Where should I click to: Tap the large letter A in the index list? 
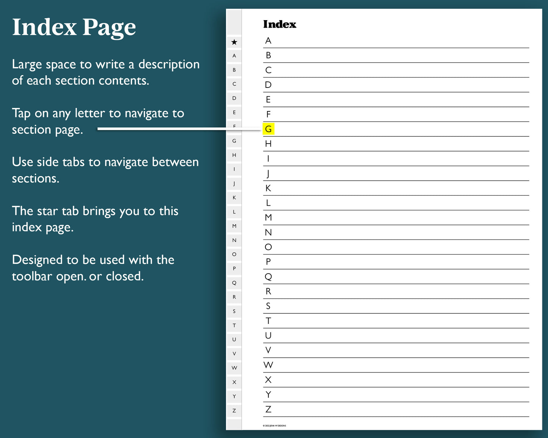268,41
